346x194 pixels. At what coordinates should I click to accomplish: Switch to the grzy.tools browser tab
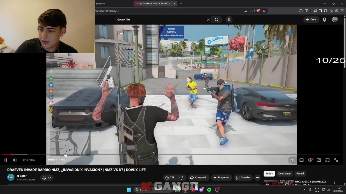click(x=100, y=4)
